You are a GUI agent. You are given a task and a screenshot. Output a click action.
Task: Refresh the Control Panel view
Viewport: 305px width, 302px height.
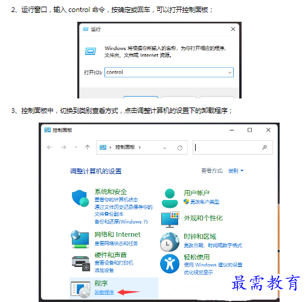click(180, 148)
